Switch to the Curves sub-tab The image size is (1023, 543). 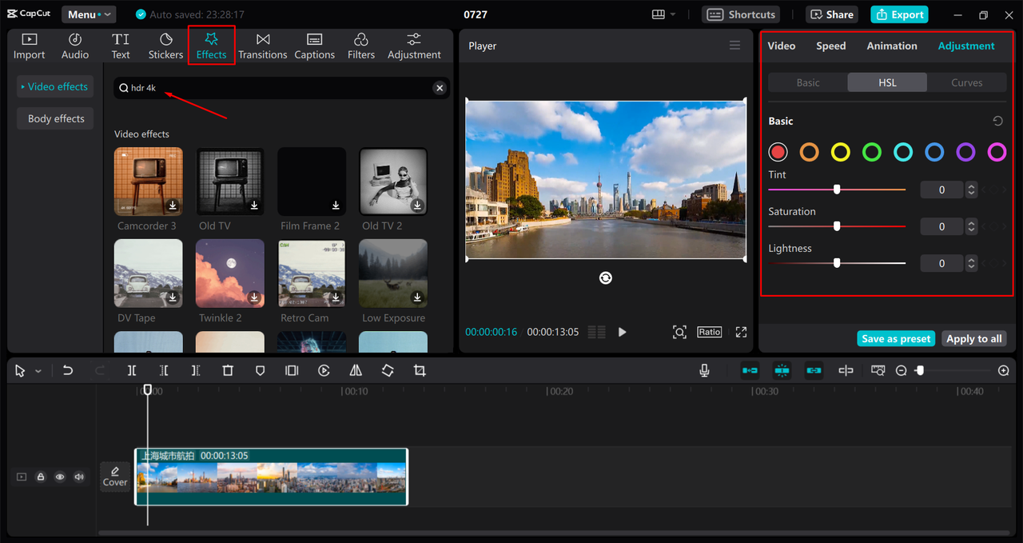click(966, 82)
